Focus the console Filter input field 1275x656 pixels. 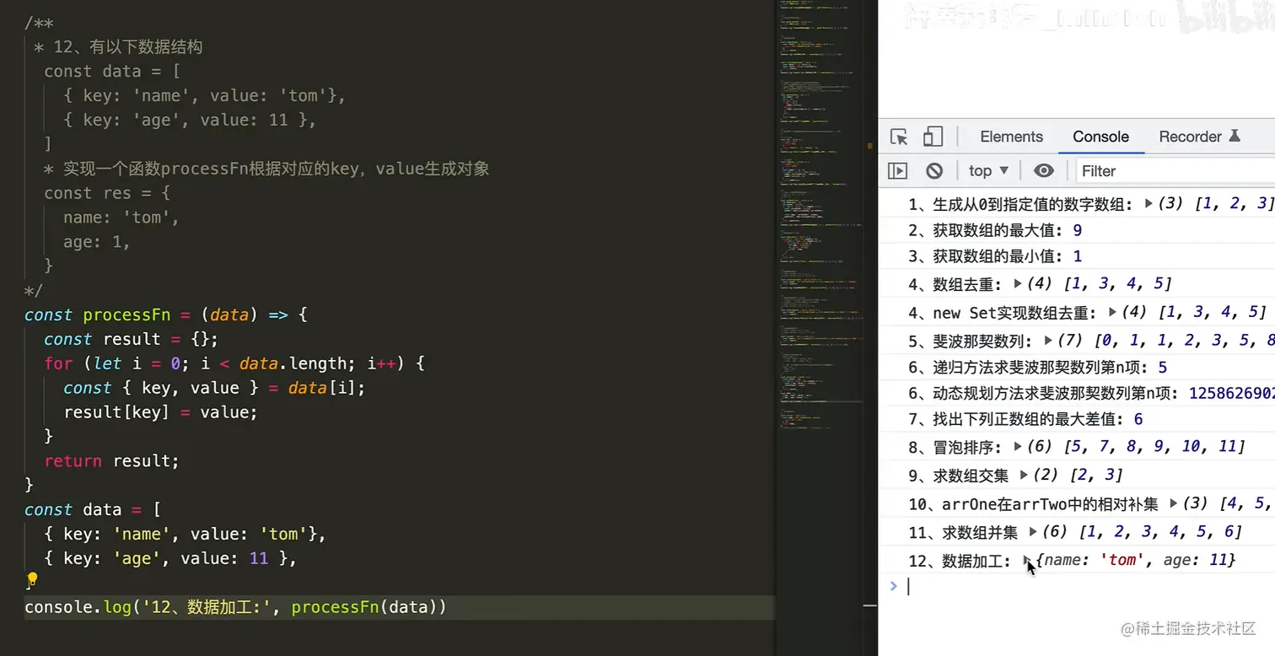click(x=1175, y=170)
